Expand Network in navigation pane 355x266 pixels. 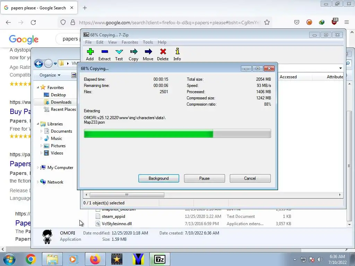coord(38,182)
